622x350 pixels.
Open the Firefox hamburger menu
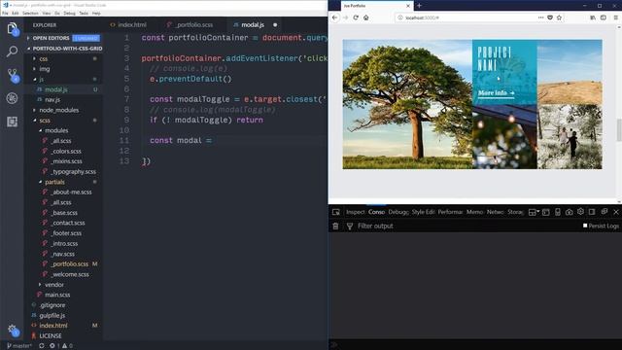click(615, 17)
